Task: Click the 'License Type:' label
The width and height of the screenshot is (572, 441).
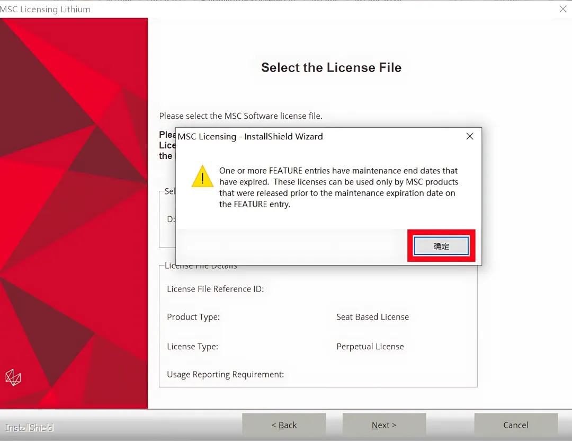Action: tap(192, 347)
